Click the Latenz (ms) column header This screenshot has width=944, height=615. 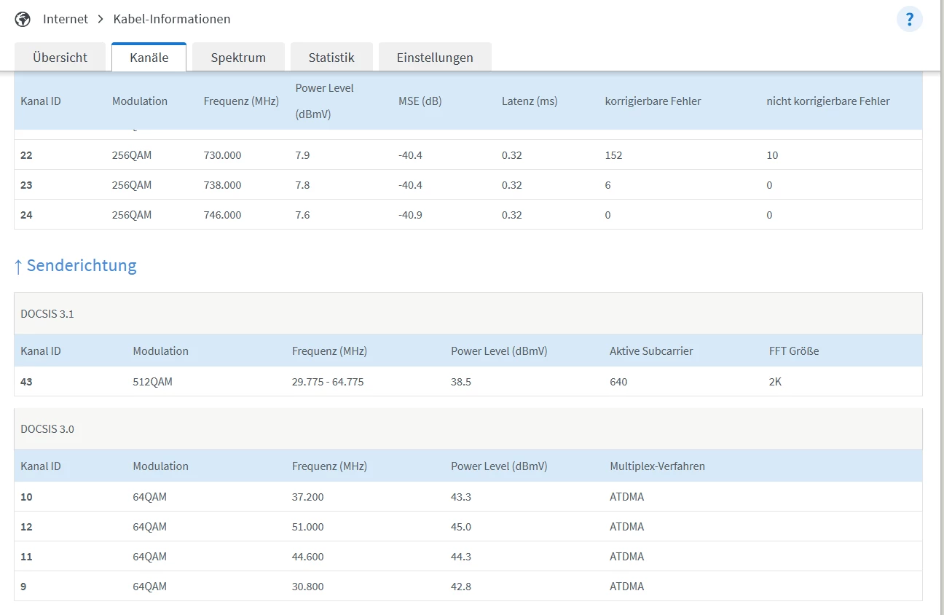[x=530, y=101]
